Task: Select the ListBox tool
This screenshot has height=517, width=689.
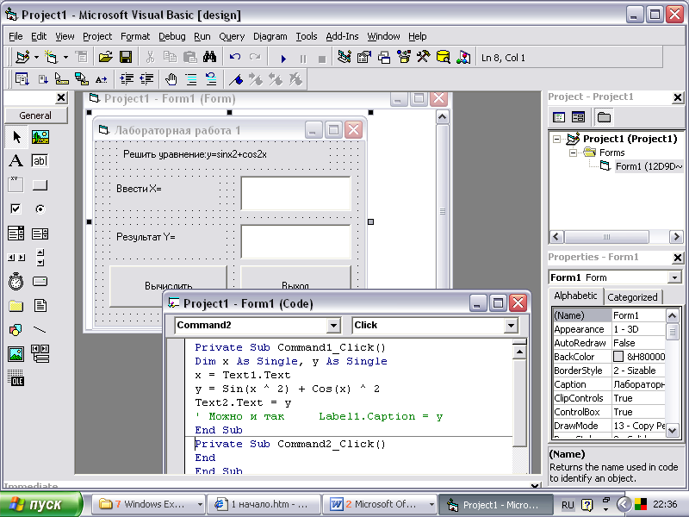Action: [x=40, y=233]
